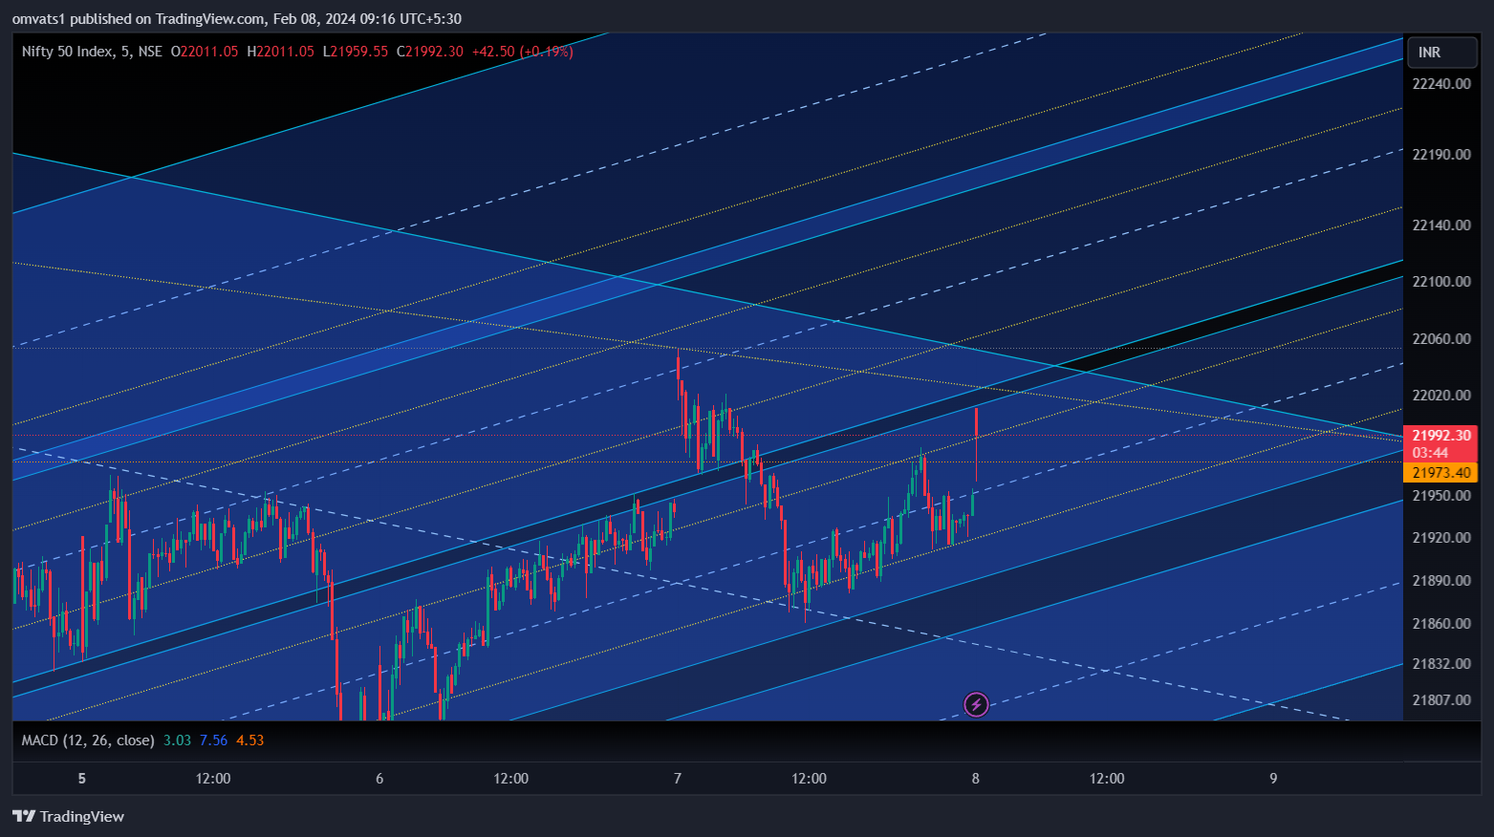
Task: Click date label 7 on time axis
Action: pos(678,779)
